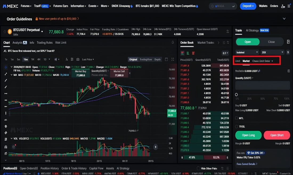Collapse the Order Guidelines banner chevron

tap(284, 19)
